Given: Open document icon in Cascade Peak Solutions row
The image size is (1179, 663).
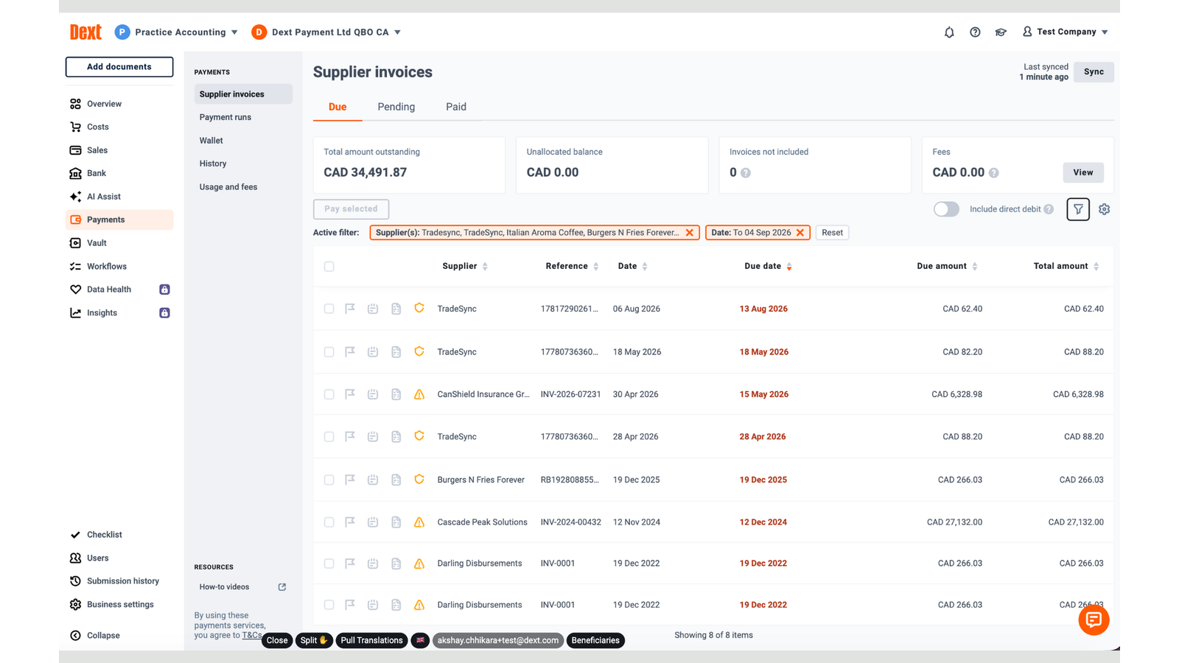Looking at the screenshot, I should tap(396, 522).
